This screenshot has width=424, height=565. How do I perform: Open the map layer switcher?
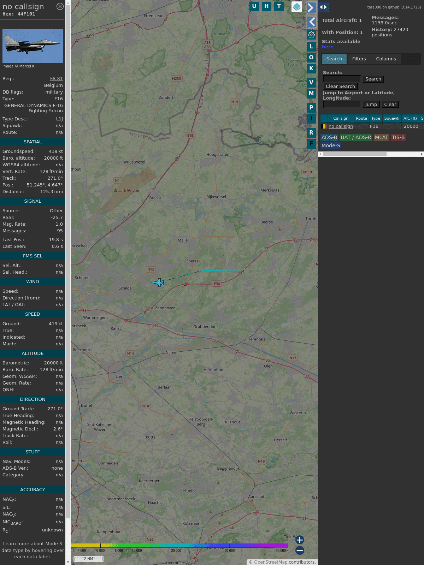[x=297, y=7]
